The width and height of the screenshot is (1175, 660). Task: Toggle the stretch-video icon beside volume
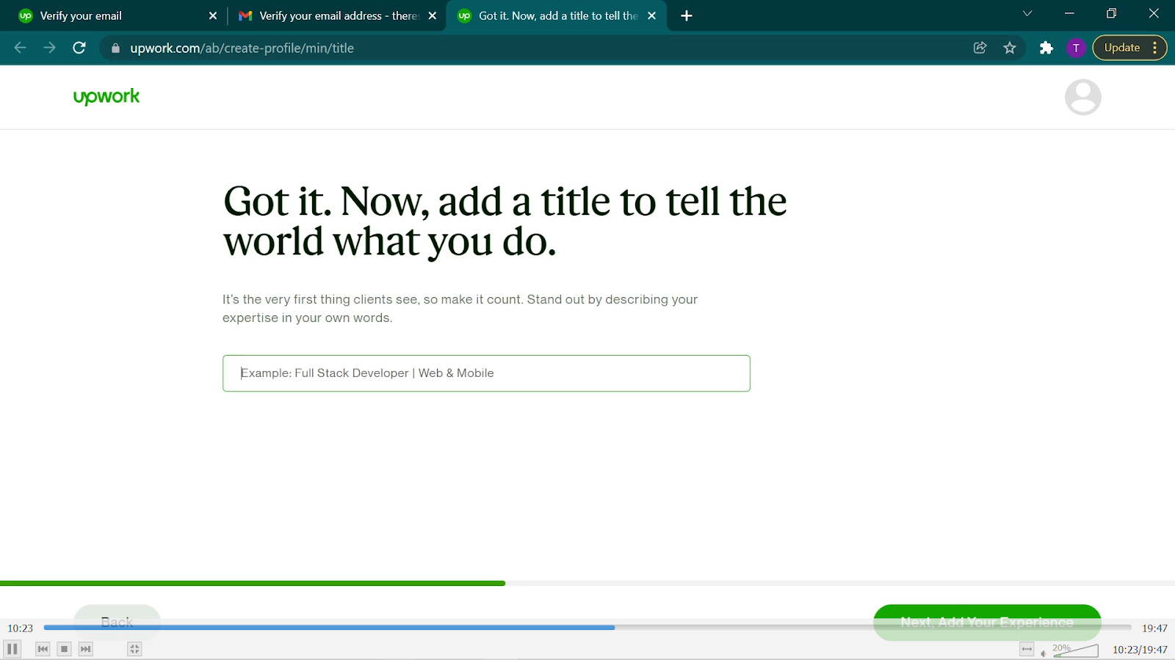[x=1027, y=649]
